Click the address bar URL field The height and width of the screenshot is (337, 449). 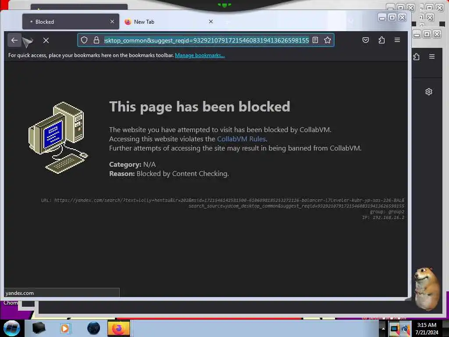tap(206, 40)
